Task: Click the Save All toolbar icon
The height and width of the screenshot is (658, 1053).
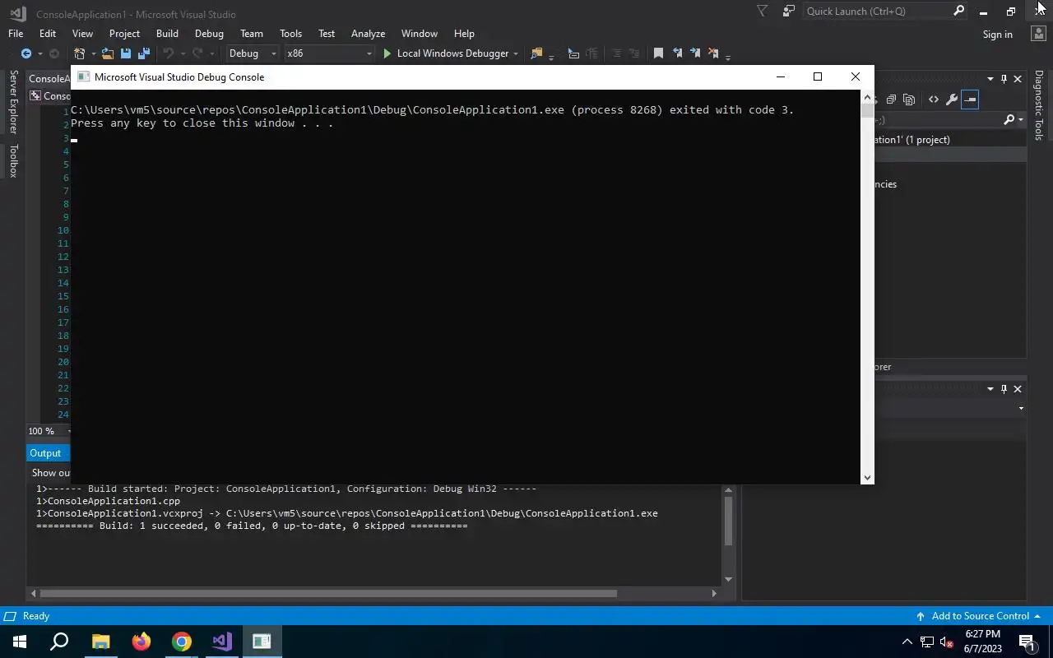Action: 144,53
